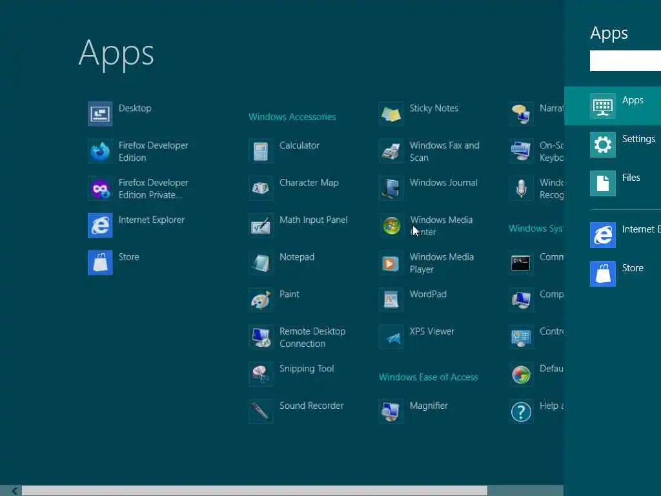The height and width of the screenshot is (496, 661).
Task: Open the Desktop app icon
Action: (x=100, y=114)
